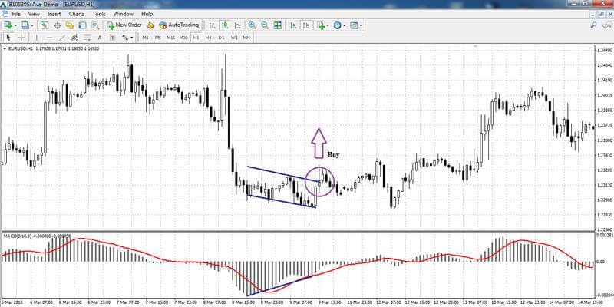This screenshot has height=307, width=614.
Task: Open the Help menu
Action: tap(147, 14)
